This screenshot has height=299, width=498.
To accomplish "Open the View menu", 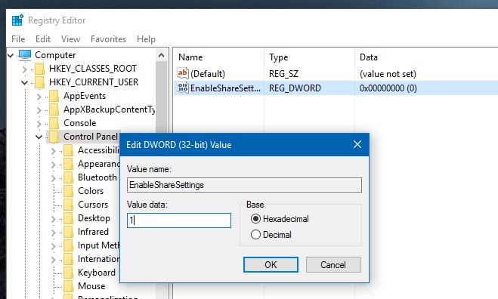I will [x=70, y=39].
